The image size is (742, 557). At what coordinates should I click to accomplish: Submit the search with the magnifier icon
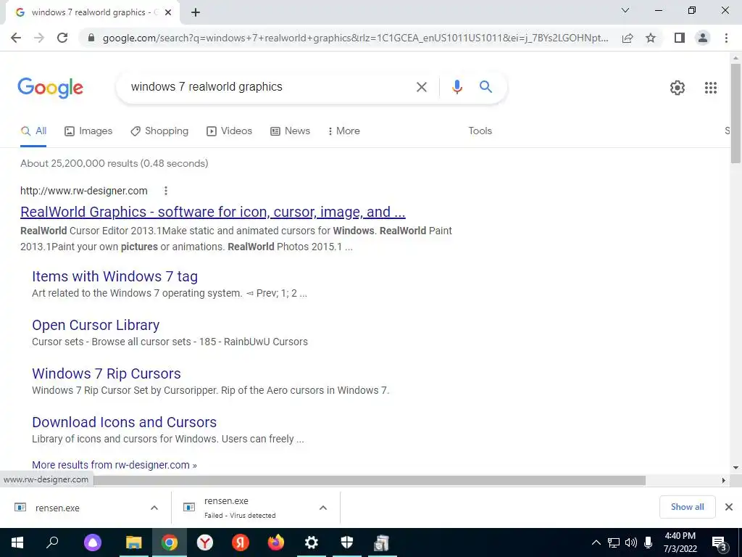click(485, 87)
